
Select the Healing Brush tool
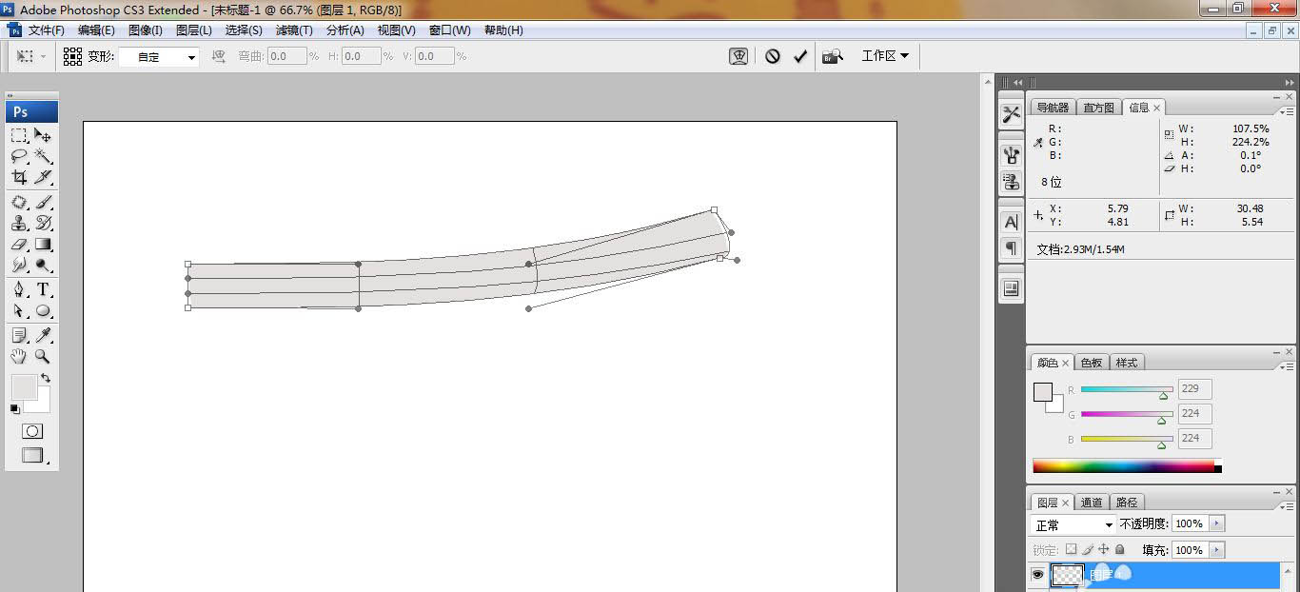(19, 203)
